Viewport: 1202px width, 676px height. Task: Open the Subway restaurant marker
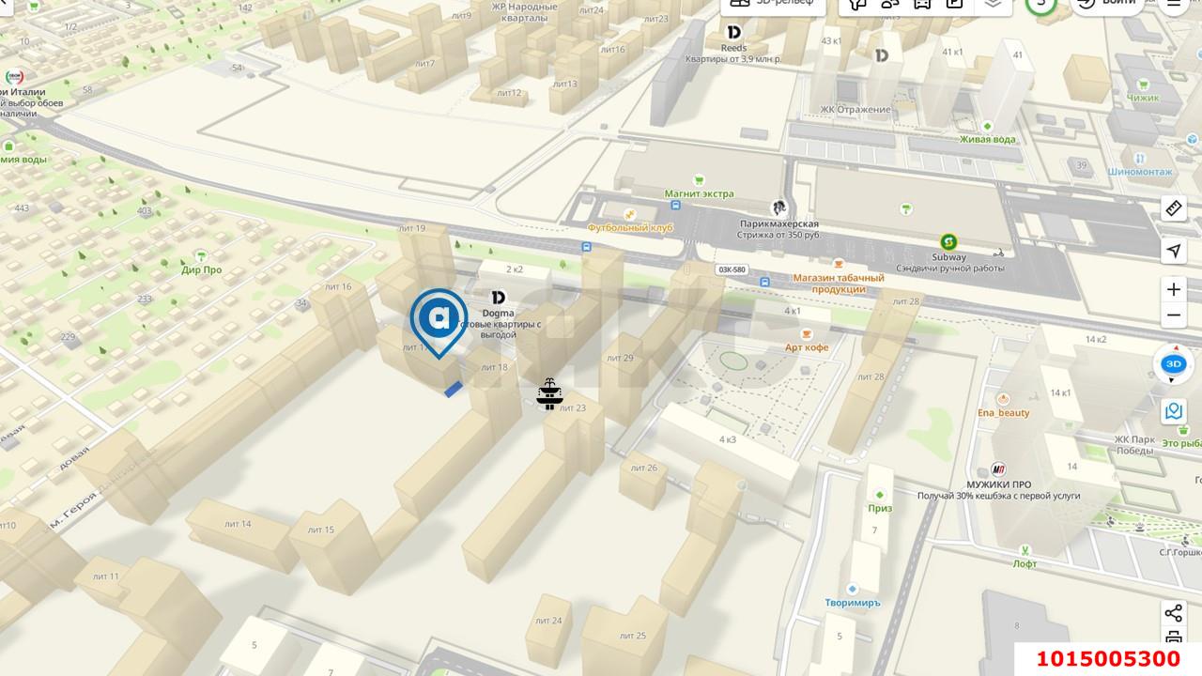click(948, 242)
